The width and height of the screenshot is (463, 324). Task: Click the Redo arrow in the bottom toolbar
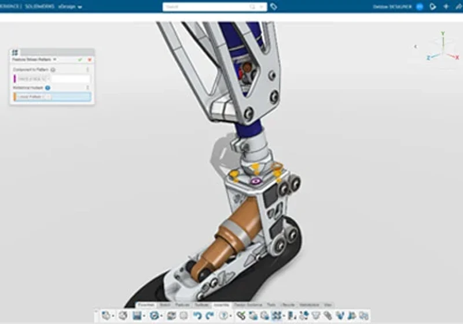click(x=210, y=316)
